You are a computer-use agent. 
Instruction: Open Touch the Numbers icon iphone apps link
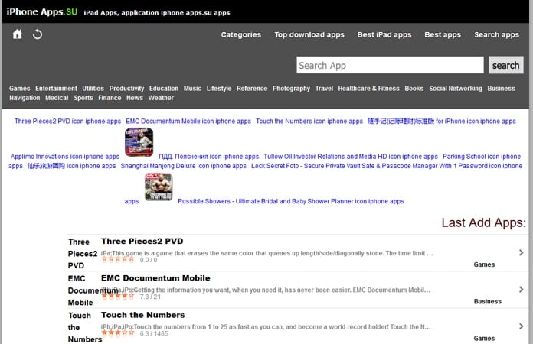309,122
